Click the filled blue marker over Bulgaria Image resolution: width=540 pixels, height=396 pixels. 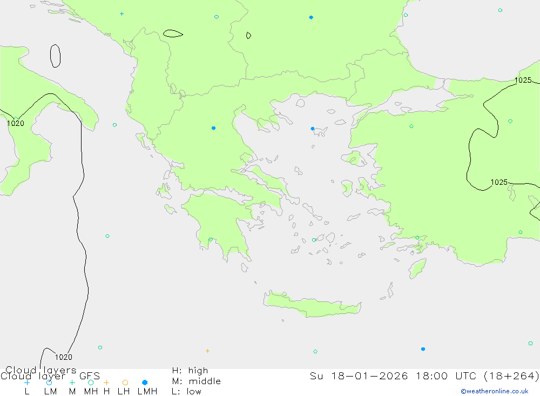pyautogui.click(x=311, y=17)
